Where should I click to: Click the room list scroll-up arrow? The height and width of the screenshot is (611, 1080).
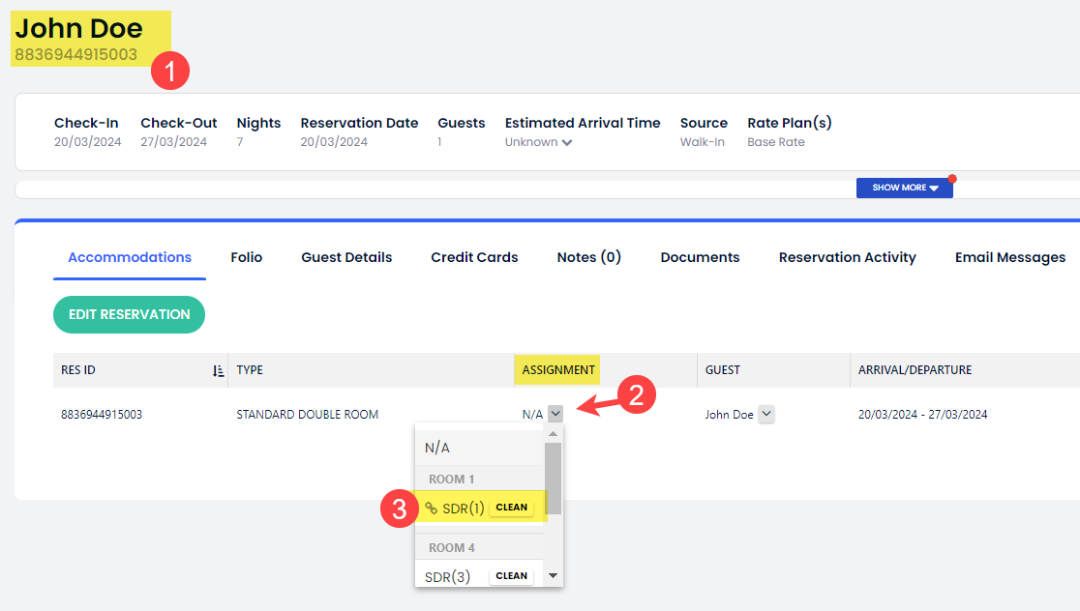553,434
